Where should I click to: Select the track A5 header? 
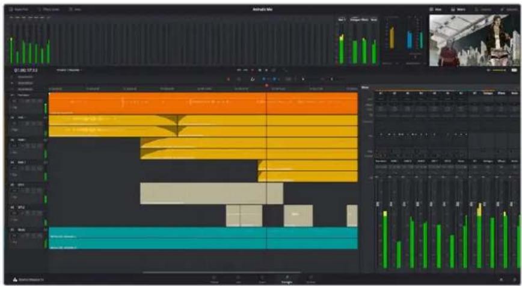pyautogui.click(x=28, y=193)
